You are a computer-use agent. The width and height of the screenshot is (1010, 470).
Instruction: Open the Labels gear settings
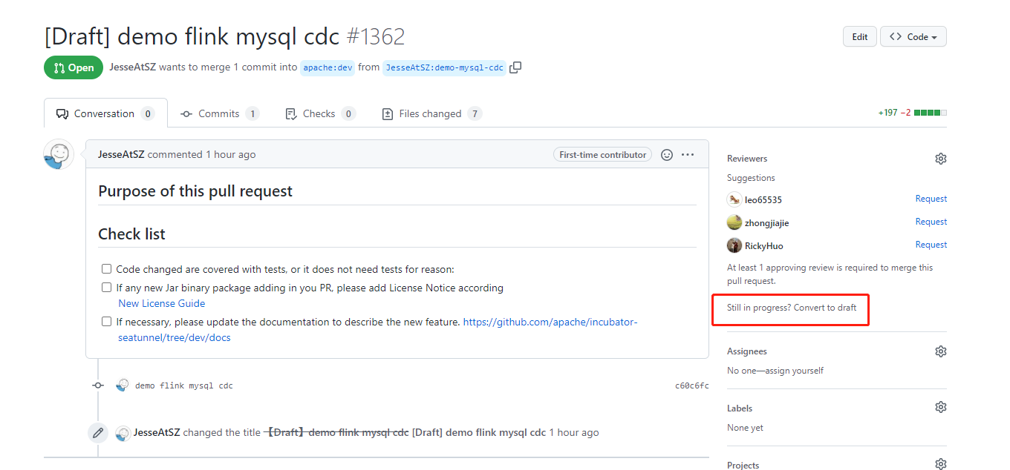pyautogui.click(x=940, y=407)
